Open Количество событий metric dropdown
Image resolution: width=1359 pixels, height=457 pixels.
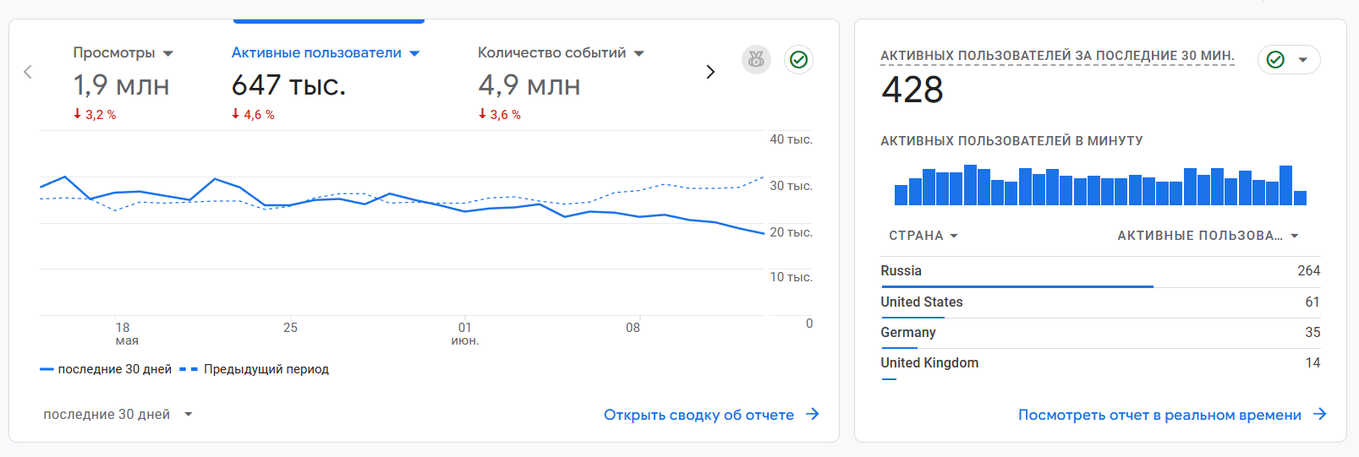point(639,53)
